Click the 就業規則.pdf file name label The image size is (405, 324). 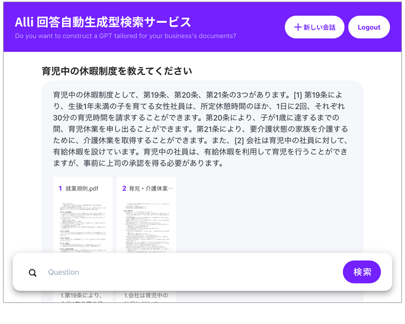click(x=81, y=188)
